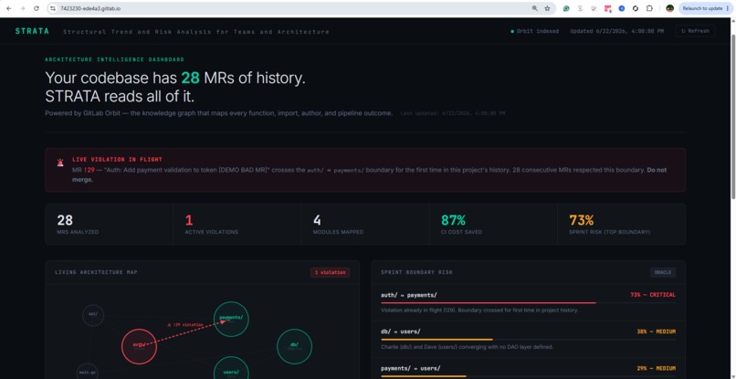Viewport: 736px width, 379px height.
Task: Click the blue circular extension icon
Action: pyautogui.click(x=622, y=8)
